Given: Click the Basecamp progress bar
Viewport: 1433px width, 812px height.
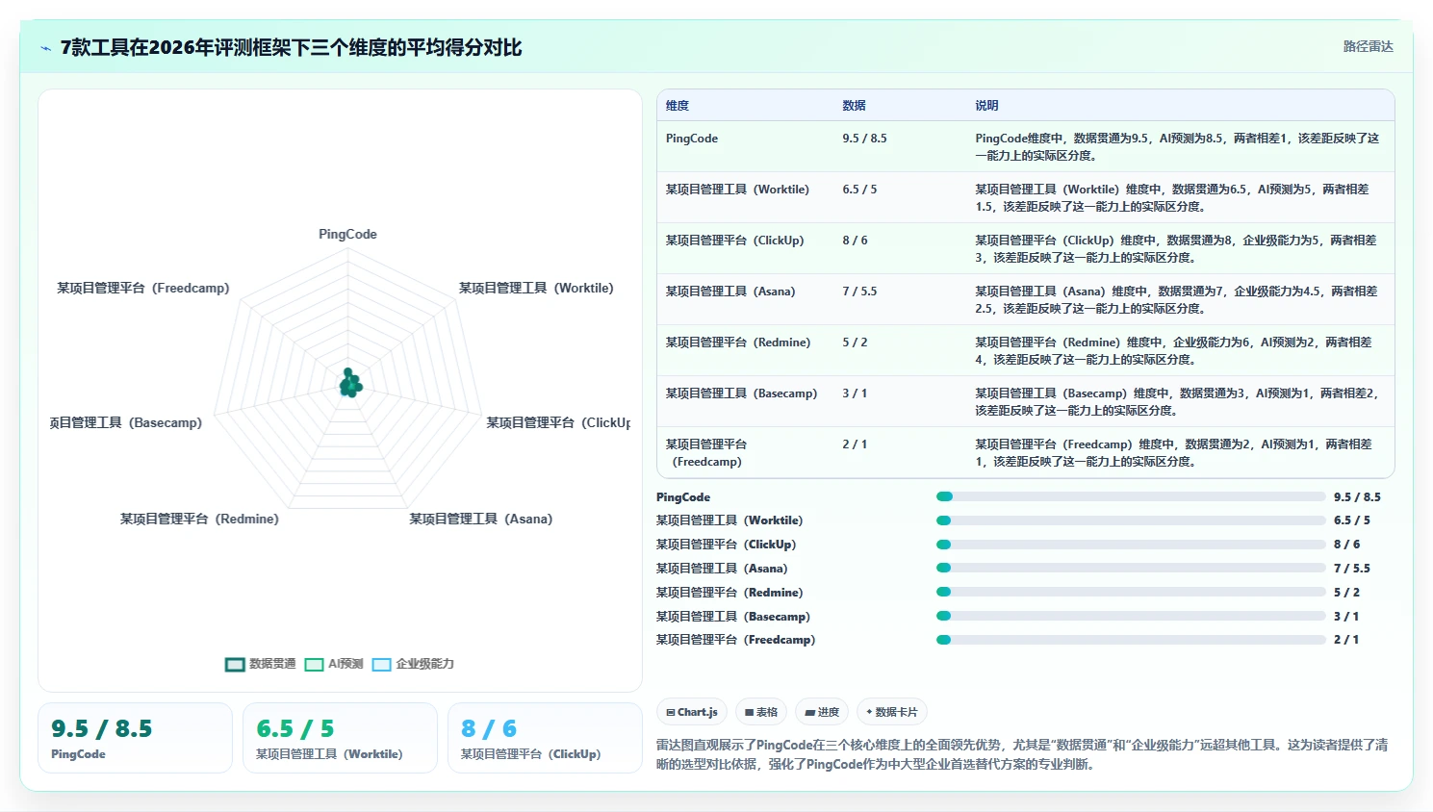Looking at the screenshot, I should (x=1131, y=616).
